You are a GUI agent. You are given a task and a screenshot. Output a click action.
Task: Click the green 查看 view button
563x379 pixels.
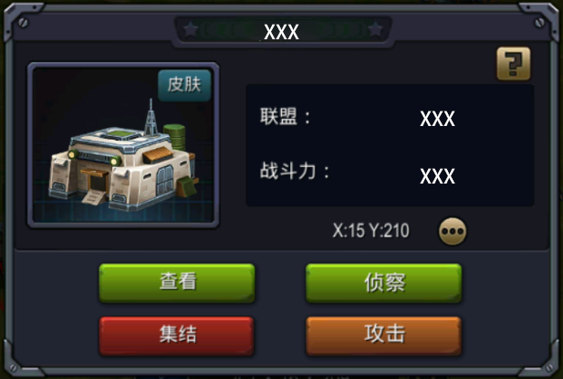pyautogui.click(x=177, y=283)
